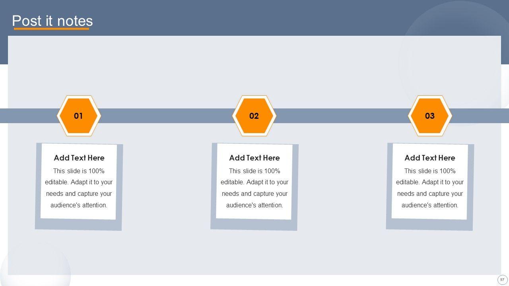Click the timeline bar between hexagons 01 and 02
The image size is (509, 286).
click(166, 116)
